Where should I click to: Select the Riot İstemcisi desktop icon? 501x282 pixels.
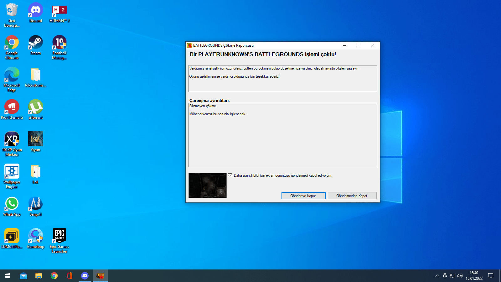pyautogui.click(x=12, y=109)
